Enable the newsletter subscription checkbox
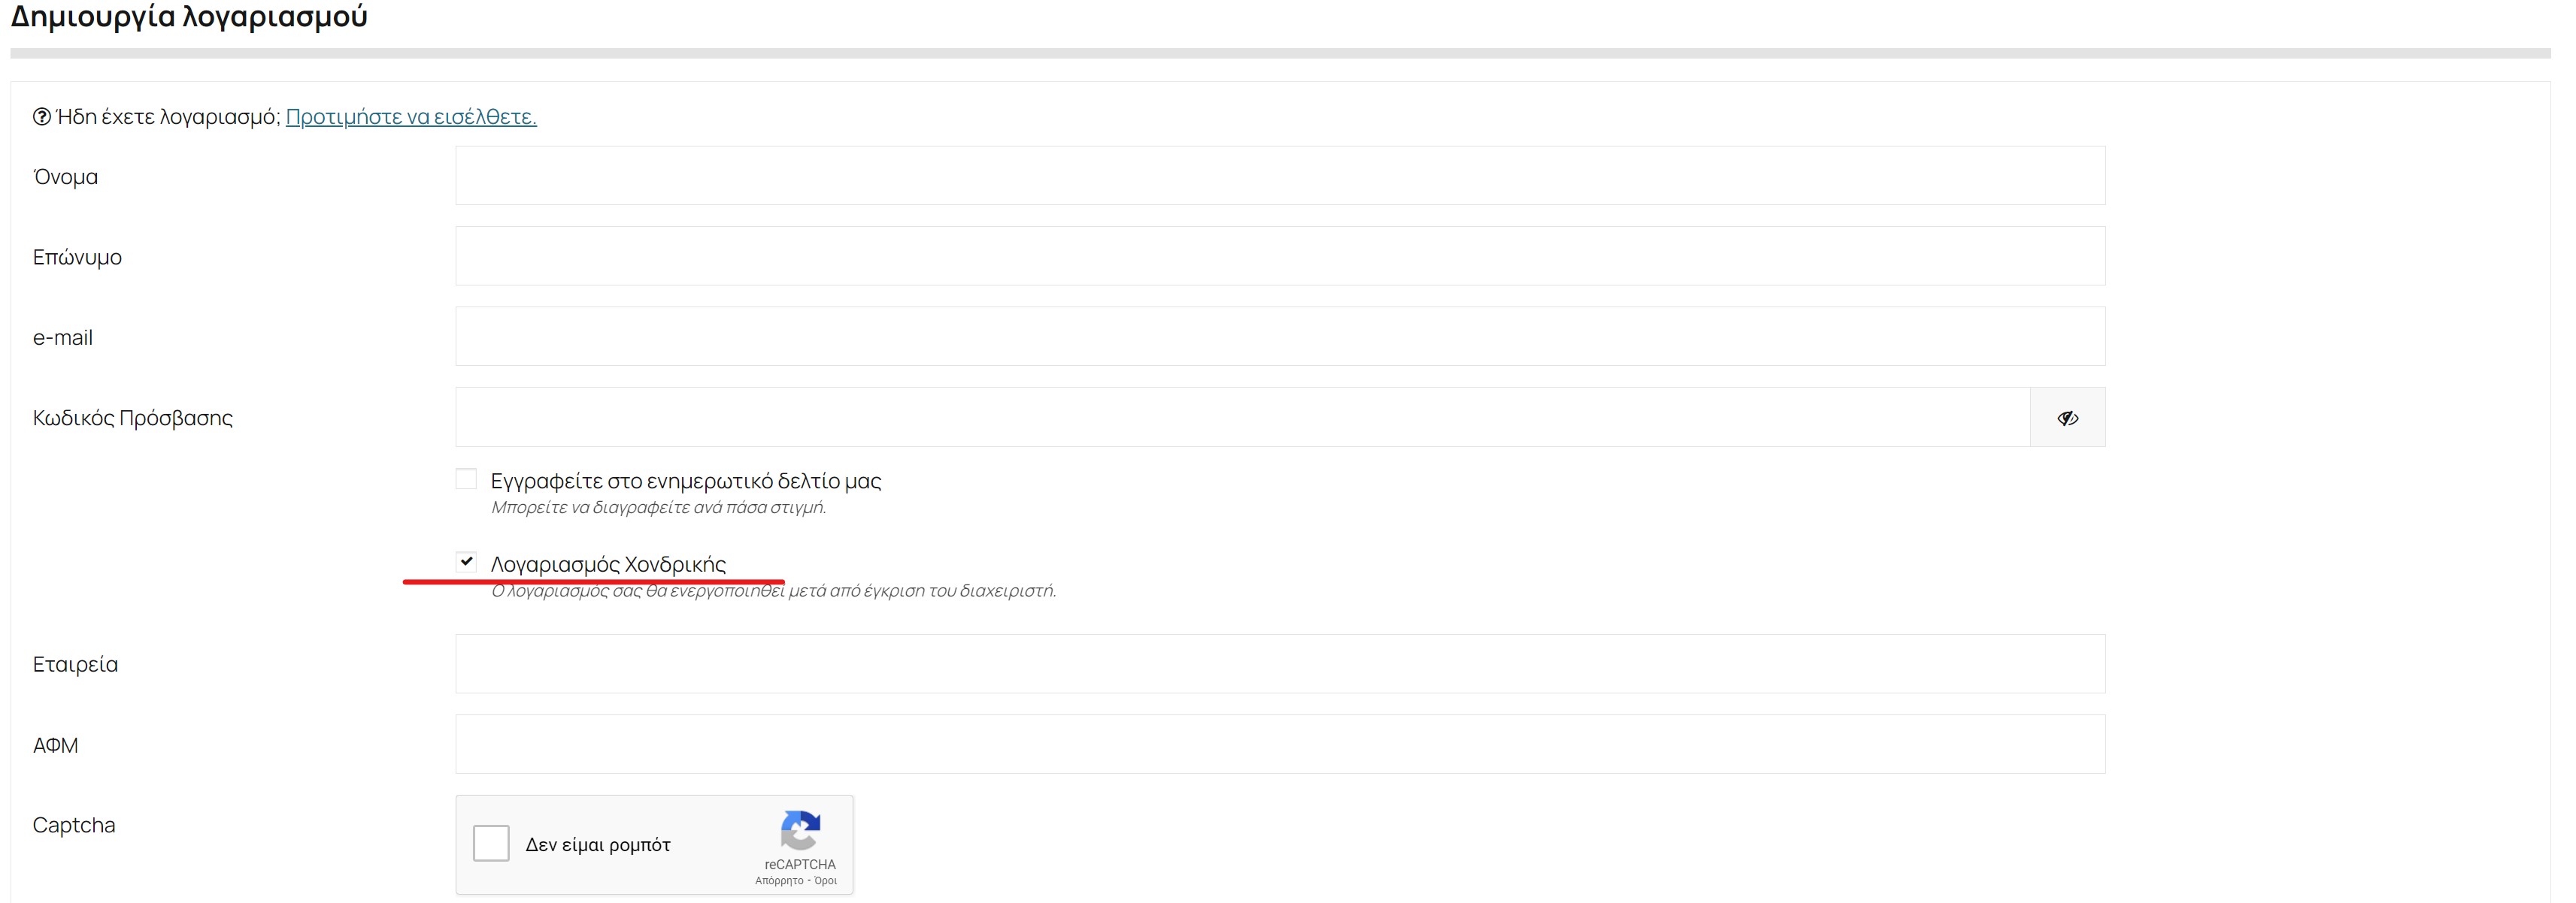 click(x=466, y=479)
